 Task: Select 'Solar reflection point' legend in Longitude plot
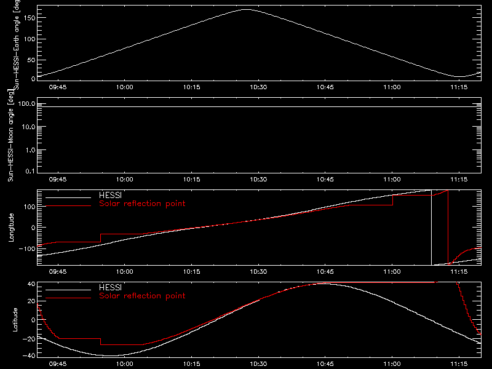(142, 204)
